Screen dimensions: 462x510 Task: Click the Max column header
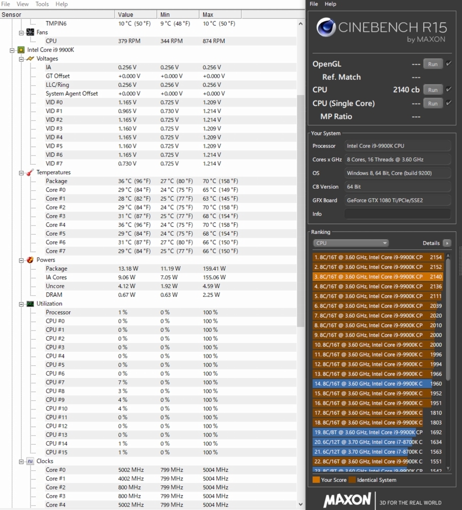pos(220,14)
